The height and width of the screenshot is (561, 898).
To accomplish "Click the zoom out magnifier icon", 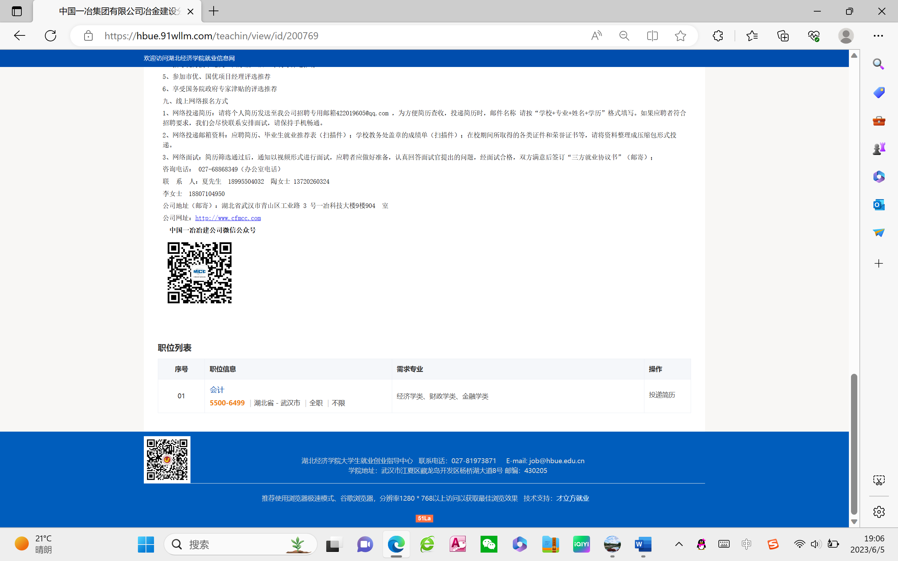I will point(624,36).
